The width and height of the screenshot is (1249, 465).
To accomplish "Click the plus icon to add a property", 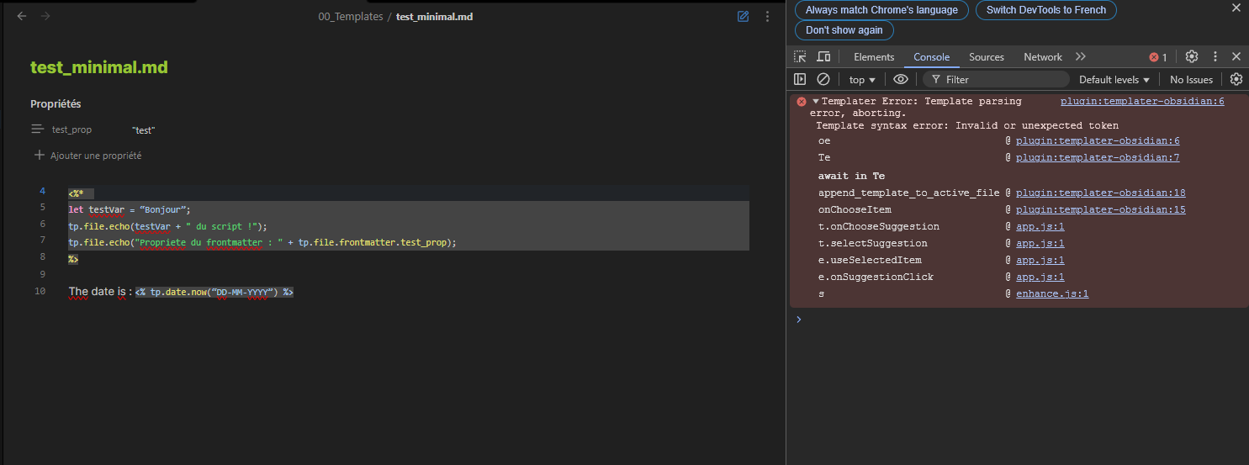I will click(39, 156).
